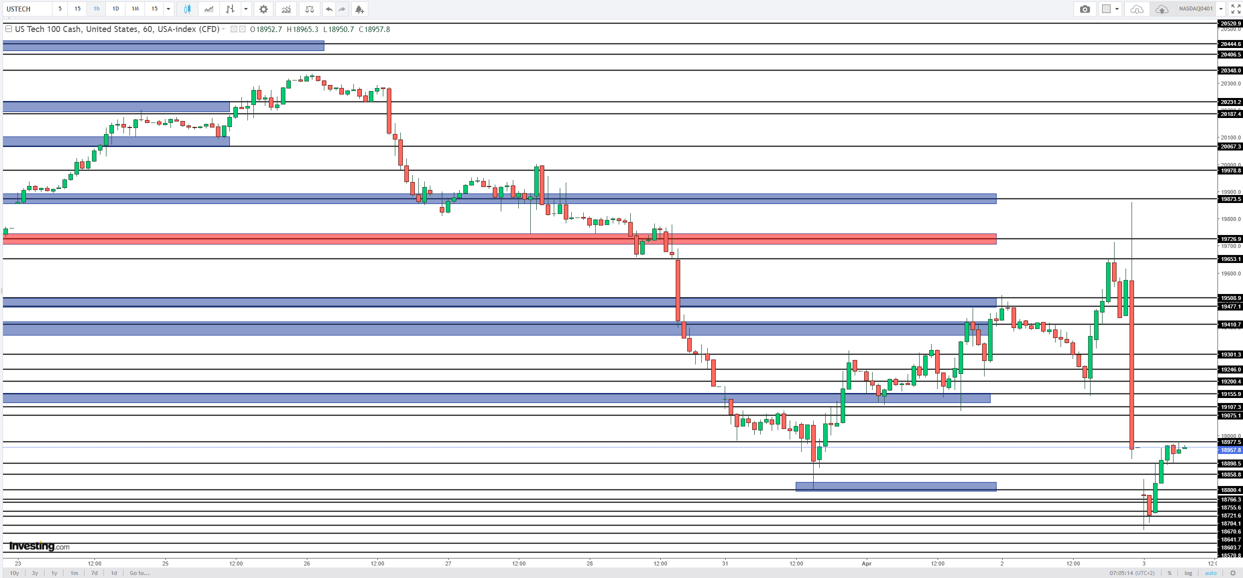Open the timeframe interval dropdown arrow
Screen dimensions: 1243x578
[168, 9]
